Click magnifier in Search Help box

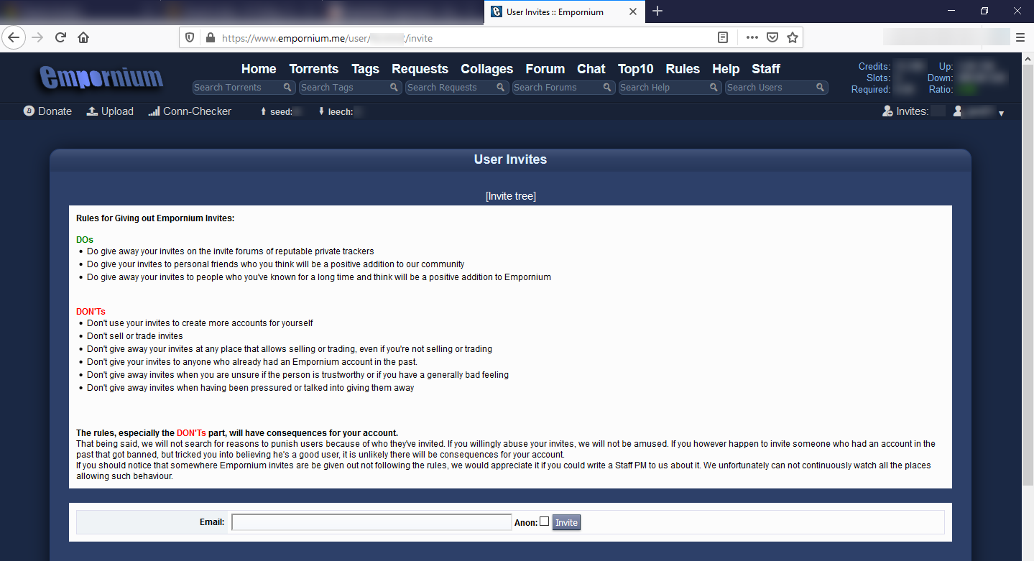click(x=714, y=88)
